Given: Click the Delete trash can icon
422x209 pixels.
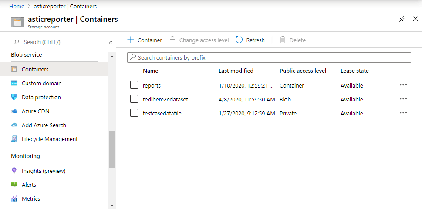Looking at the screenshot, I should (282, 40).
